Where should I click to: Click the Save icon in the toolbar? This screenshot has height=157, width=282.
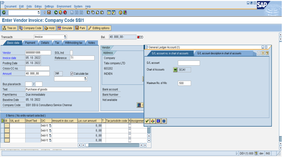tap(49, 13)
